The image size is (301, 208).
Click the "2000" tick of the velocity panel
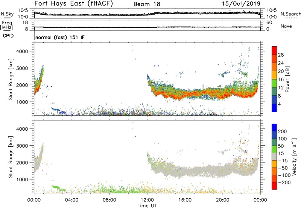(x=22, y=163)
